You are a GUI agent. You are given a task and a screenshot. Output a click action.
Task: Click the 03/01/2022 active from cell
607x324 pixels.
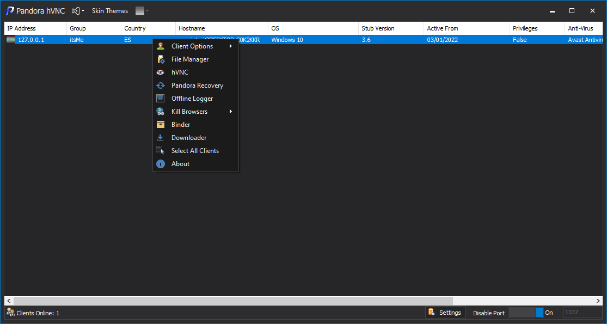pyautogui.click(x=443, y=40)
